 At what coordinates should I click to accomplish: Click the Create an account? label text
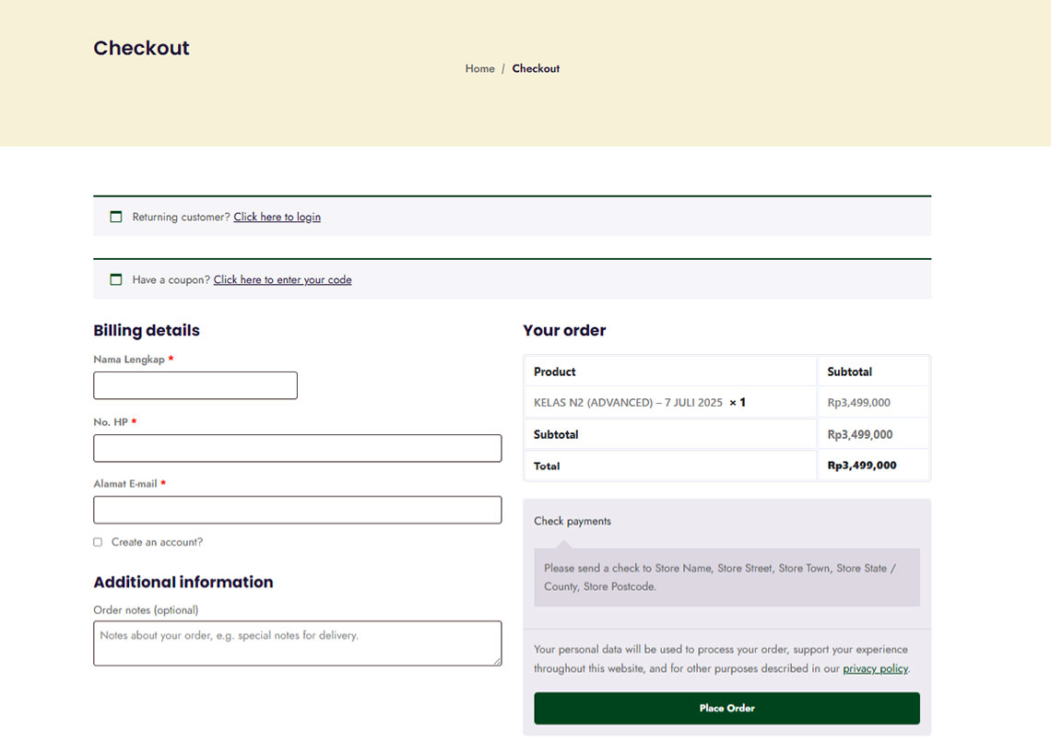coord(157,542)
